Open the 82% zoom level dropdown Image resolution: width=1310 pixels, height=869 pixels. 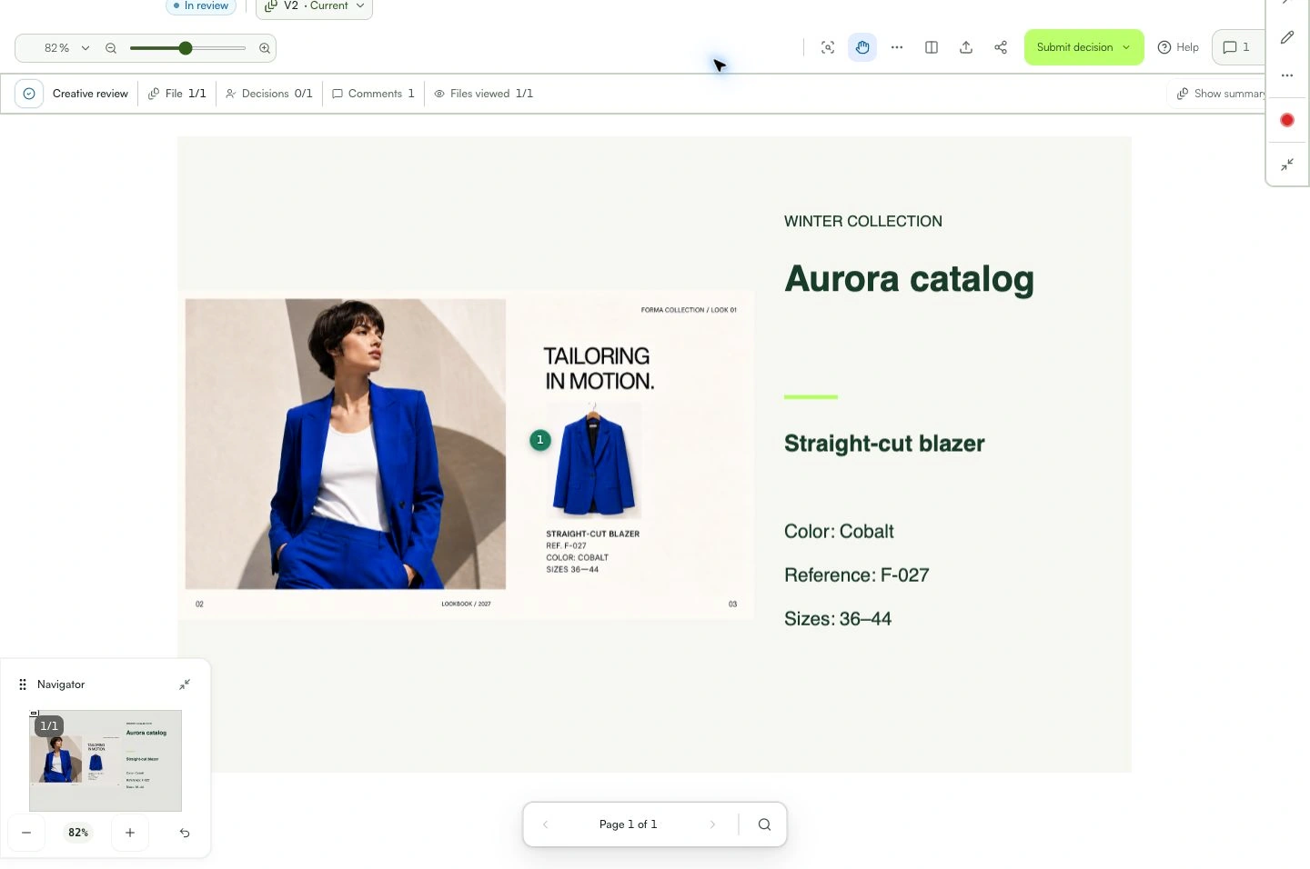65,48
